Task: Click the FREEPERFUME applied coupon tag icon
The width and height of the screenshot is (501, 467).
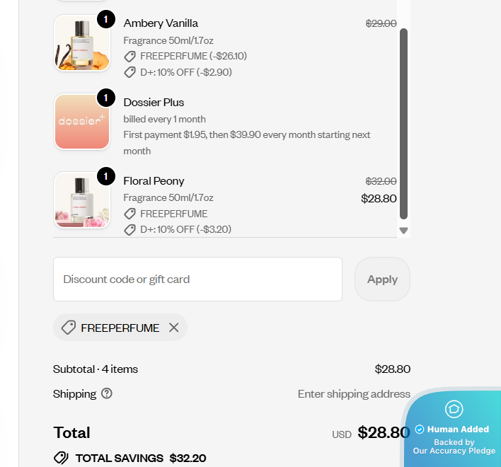Action: click(69, 328)
